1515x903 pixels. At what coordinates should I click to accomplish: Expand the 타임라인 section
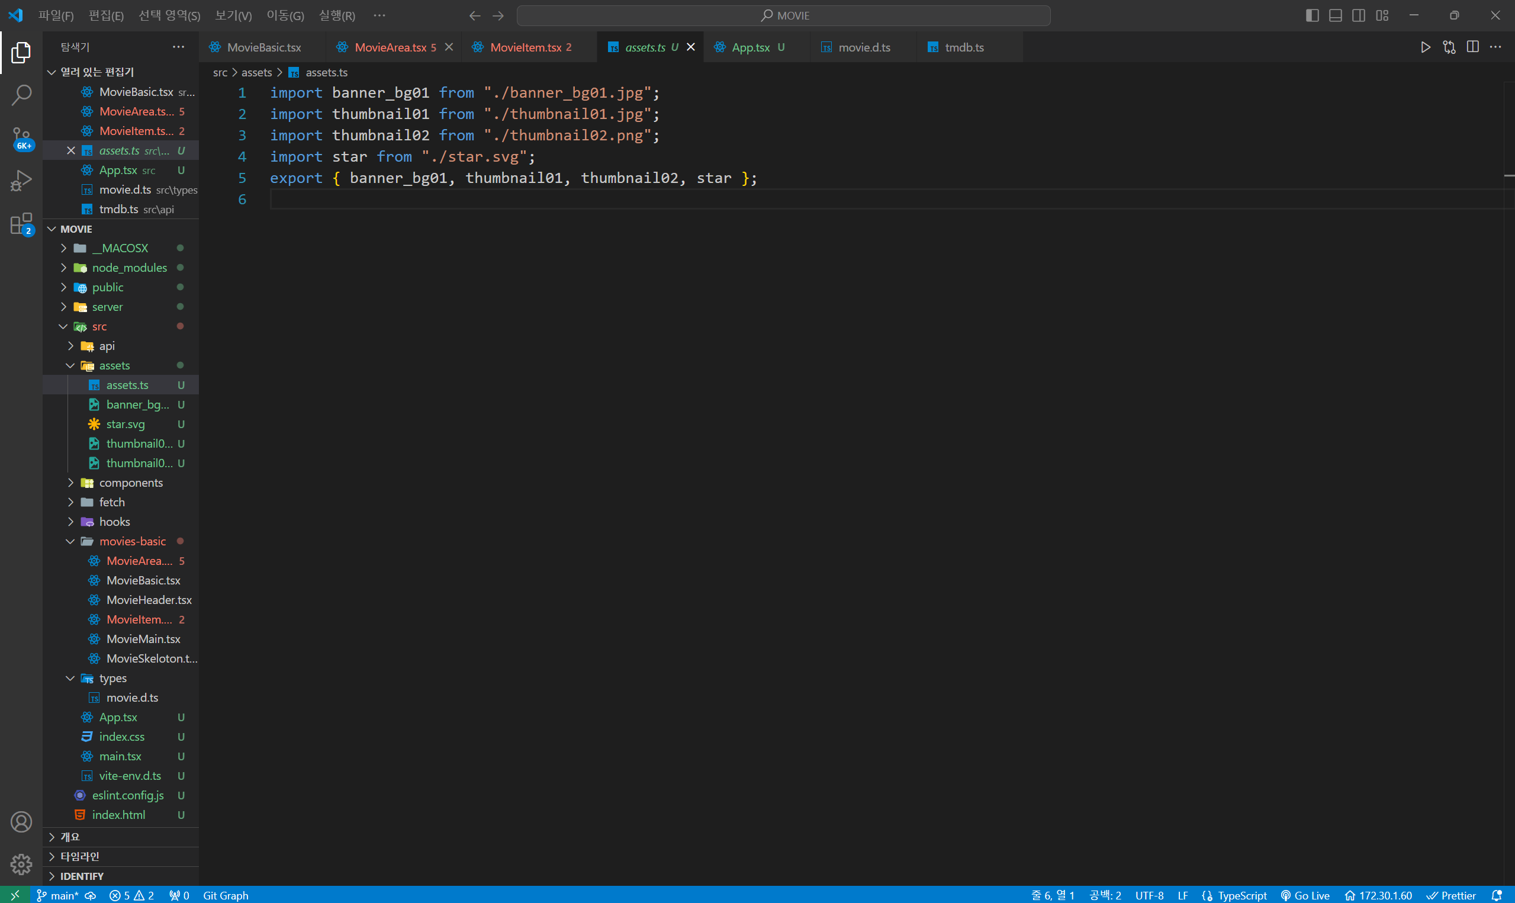(79, 856)
